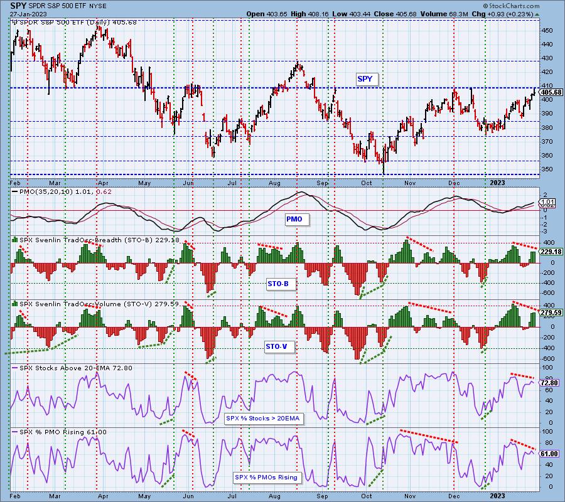This screenshot has width=565, height=502.
Task: Click 'SPX Stocks Above 20-EMA 72.80' title
Action: [x=76, y=368]
